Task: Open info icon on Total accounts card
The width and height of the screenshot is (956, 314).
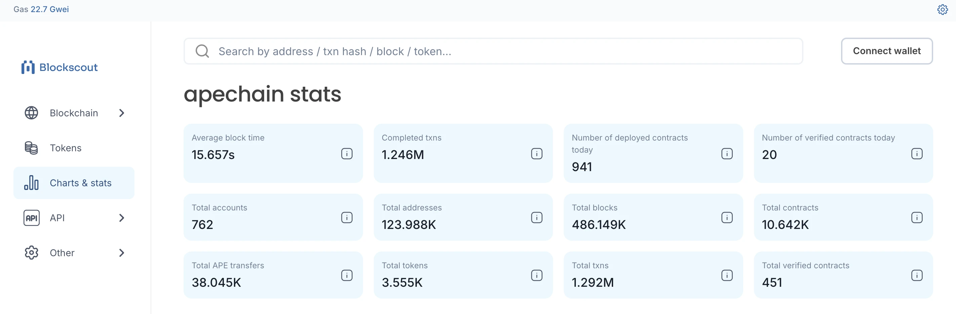Action: click(347, 218)
